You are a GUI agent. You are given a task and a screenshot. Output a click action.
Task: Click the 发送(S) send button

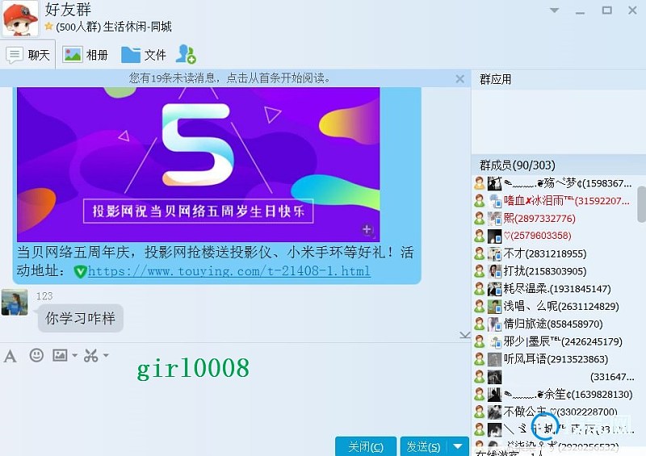423,446
